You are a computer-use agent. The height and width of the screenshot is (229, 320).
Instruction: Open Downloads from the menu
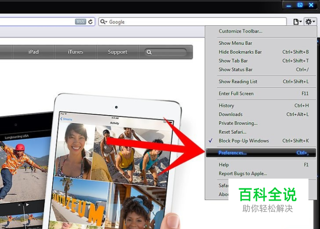(x=261, y=114)
